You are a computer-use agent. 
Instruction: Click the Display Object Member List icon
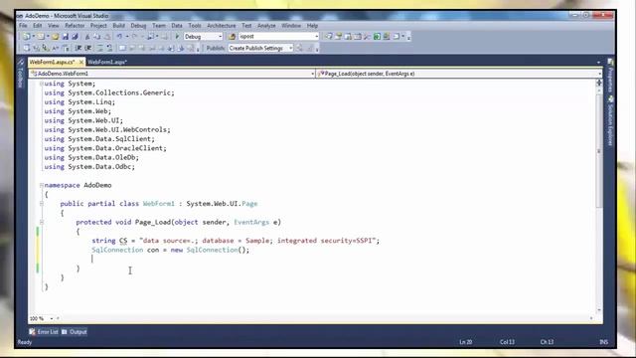pyautogui.click(x=27, y=48)
